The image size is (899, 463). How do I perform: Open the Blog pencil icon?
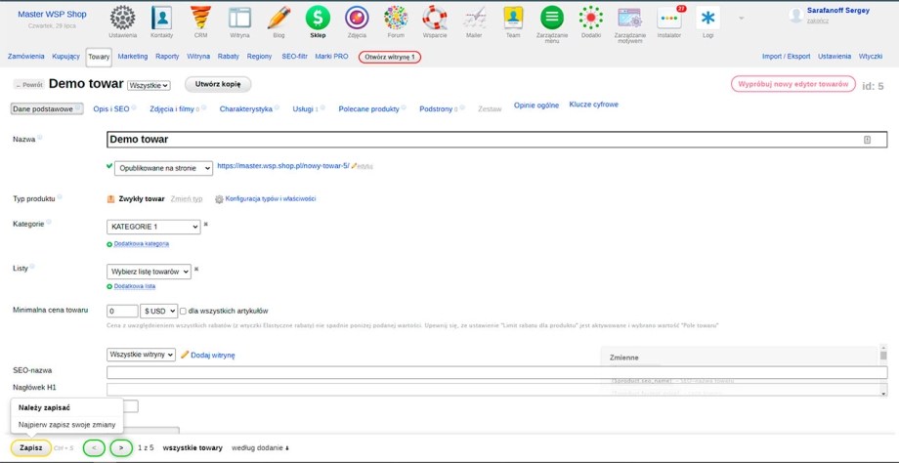coord(278,19)
